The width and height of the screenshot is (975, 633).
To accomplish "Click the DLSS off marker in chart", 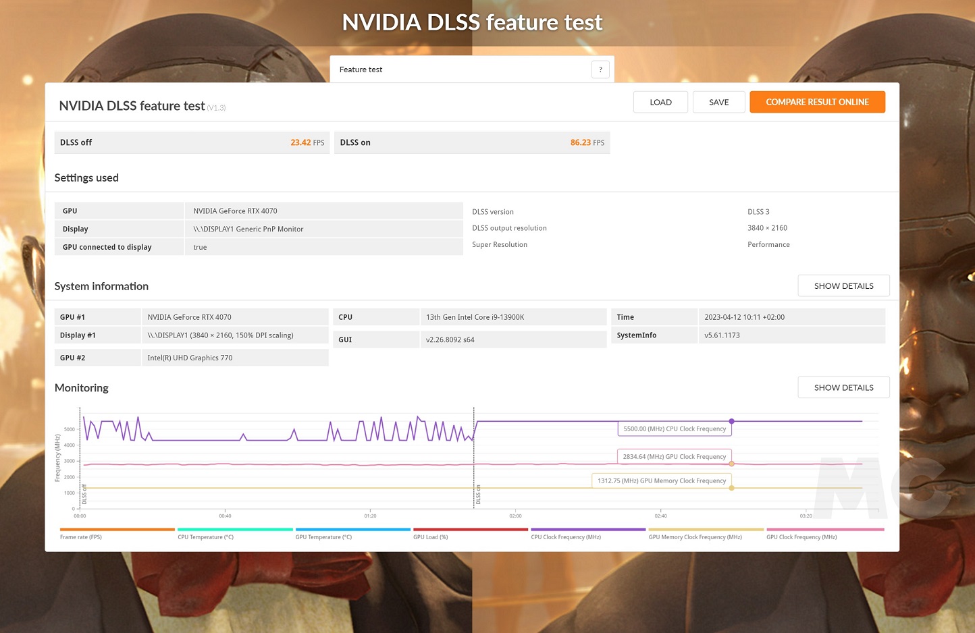I will tap(84, 495).
